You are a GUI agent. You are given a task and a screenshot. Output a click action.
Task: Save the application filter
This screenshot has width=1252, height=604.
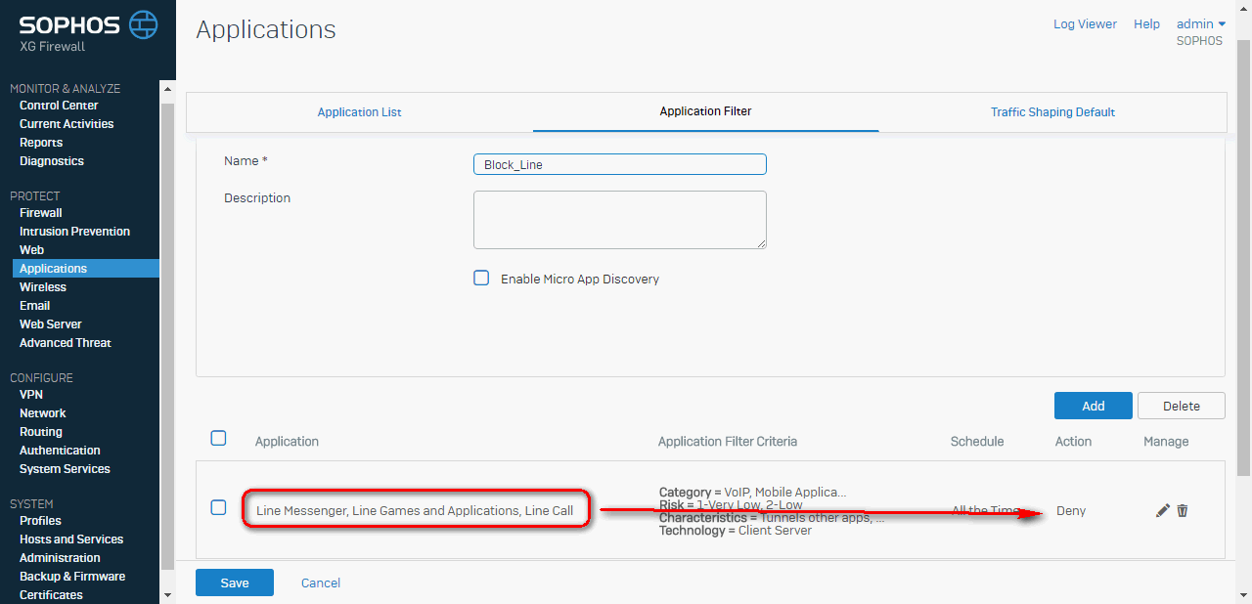(x=235, y=582)
